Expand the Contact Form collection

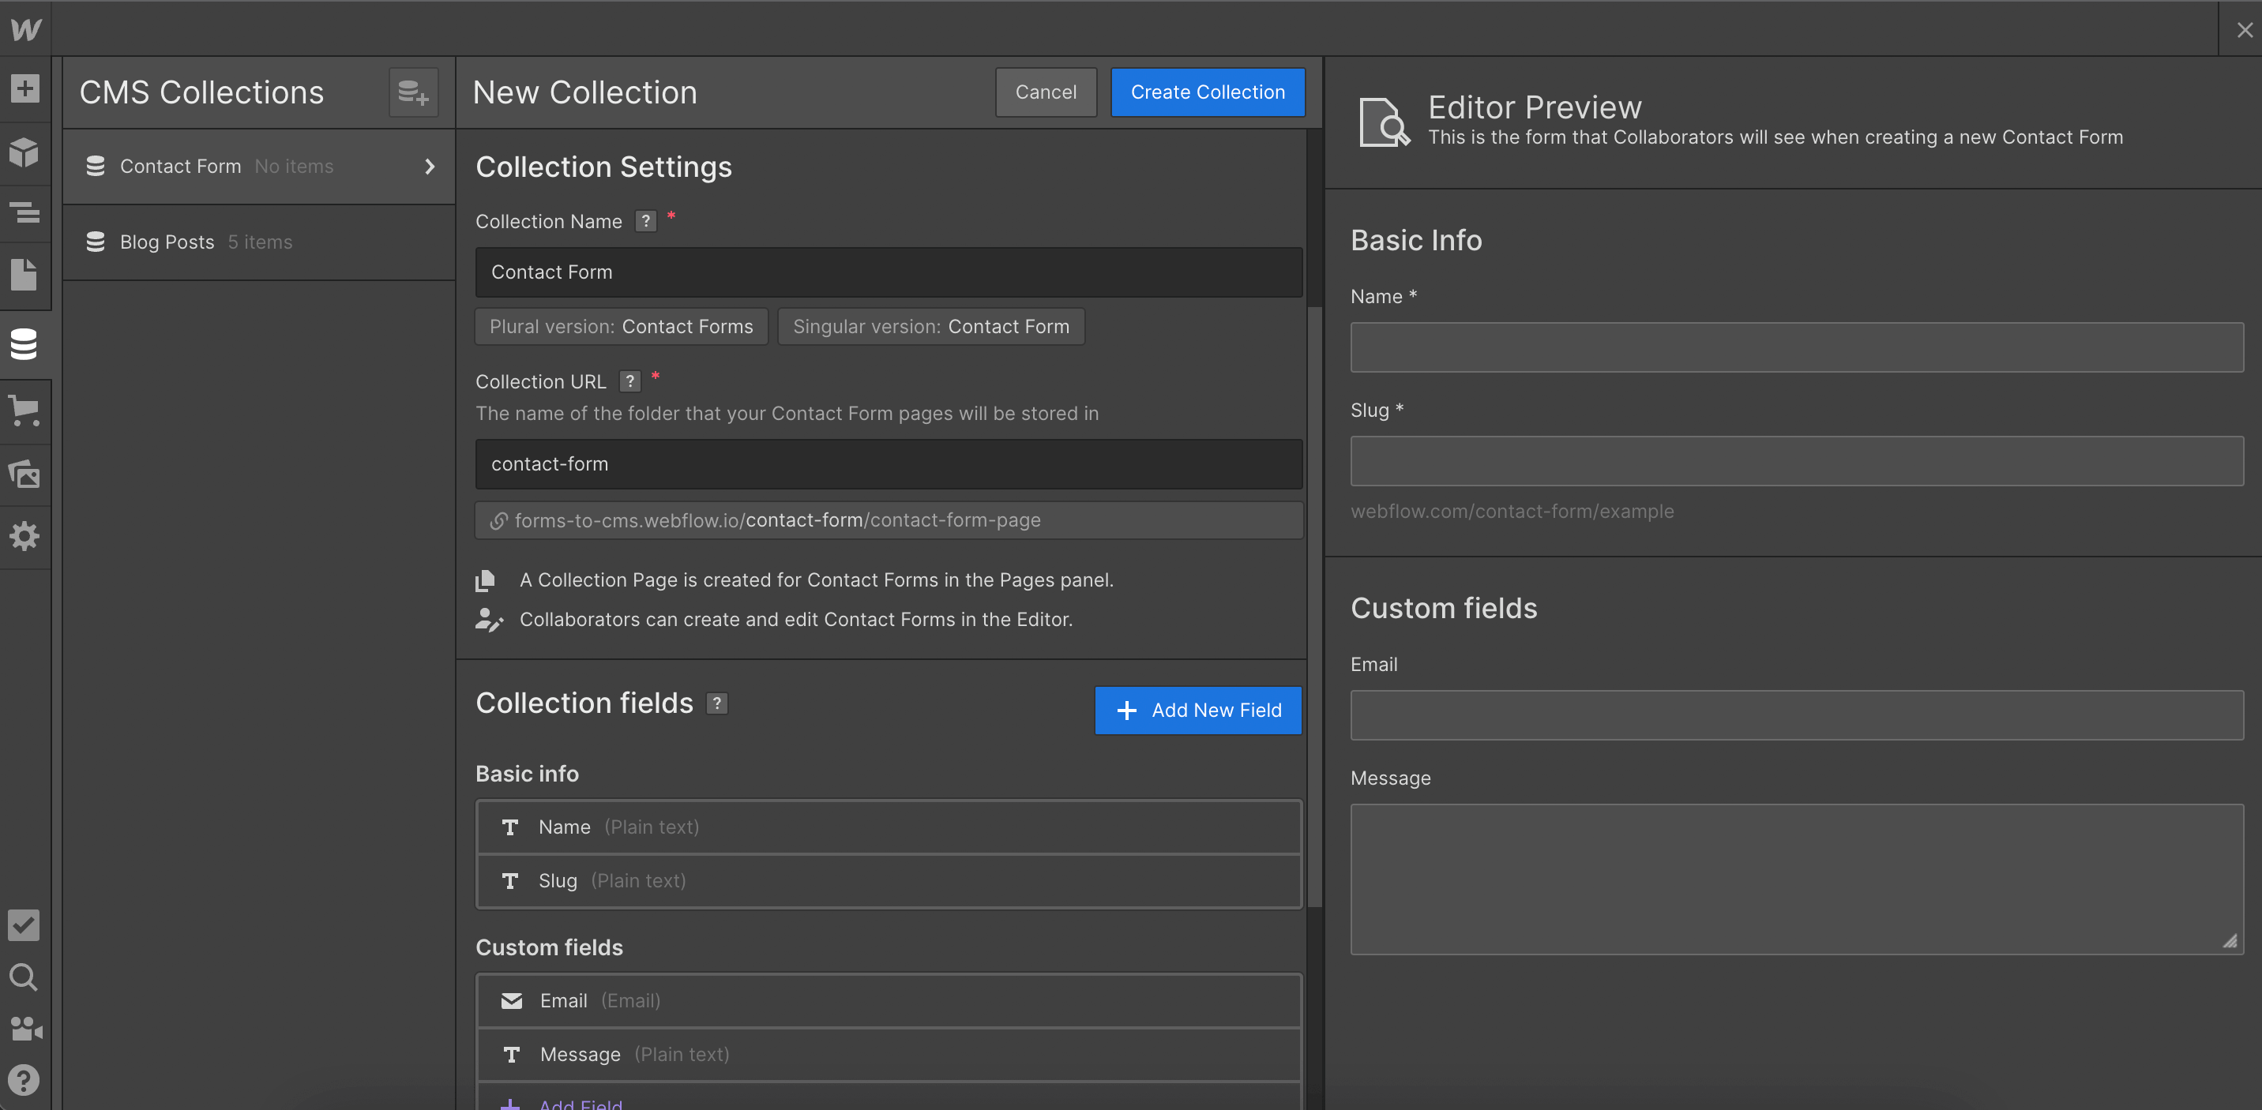430,166
